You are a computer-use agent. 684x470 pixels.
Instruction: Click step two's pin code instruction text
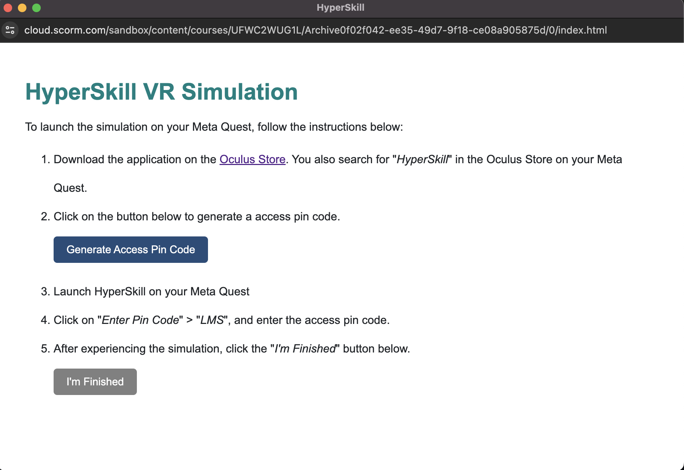tap(197, 216)
